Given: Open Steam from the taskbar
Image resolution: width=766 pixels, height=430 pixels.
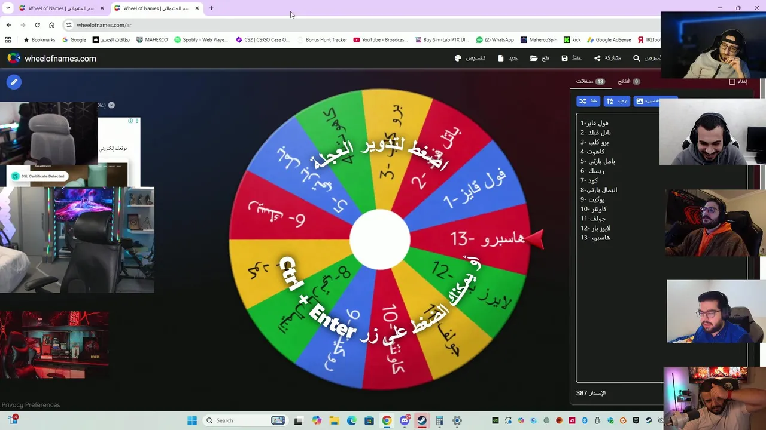Looking at the screenshot, I should point(422,420).
